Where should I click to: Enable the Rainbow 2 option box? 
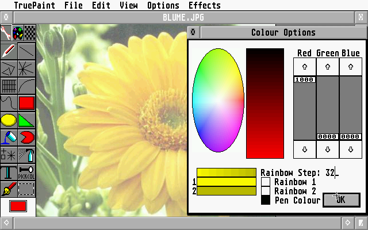pyautogui.click(x=266, y=191)
